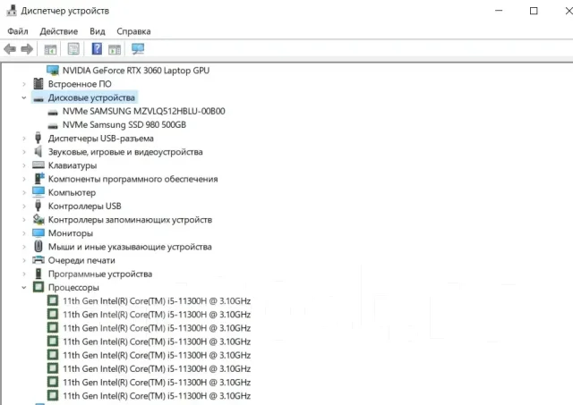Expand the Контроллеры USB node

24,207
